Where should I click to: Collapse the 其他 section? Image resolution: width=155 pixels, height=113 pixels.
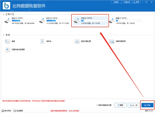tap(4, 35)
